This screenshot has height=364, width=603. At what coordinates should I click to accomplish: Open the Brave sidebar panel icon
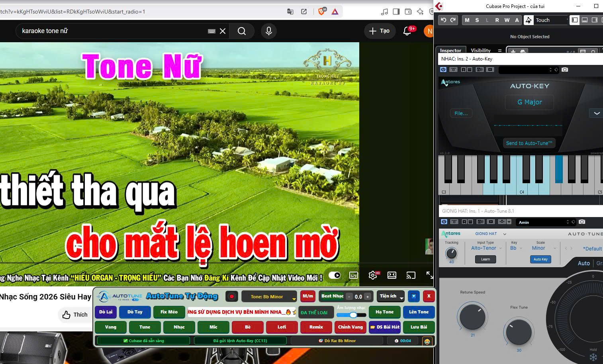(x=396, y=12)
